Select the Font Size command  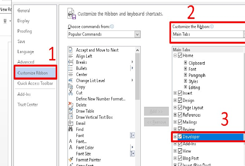84,154
